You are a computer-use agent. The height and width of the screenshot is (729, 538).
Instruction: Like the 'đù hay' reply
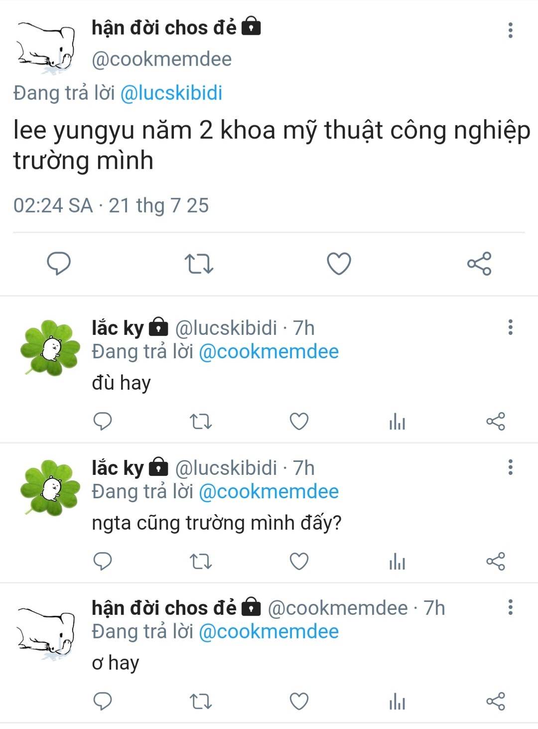[x=299, y=422]
